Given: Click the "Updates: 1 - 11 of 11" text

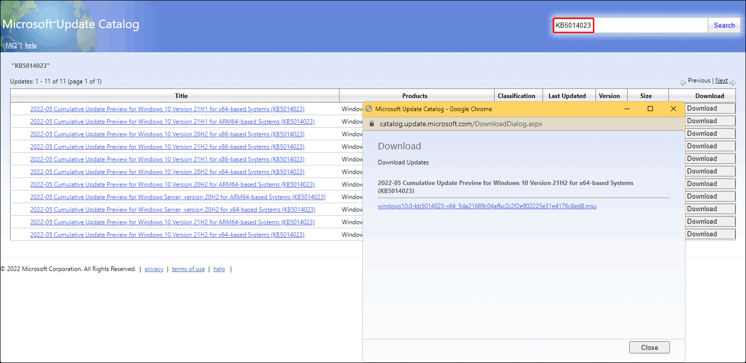Looking at the screenshot, I should [x=56, y=81].
